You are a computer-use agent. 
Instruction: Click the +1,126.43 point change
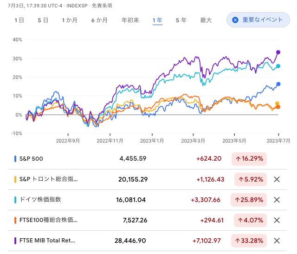pyautogui.click(x=210, y=179)
